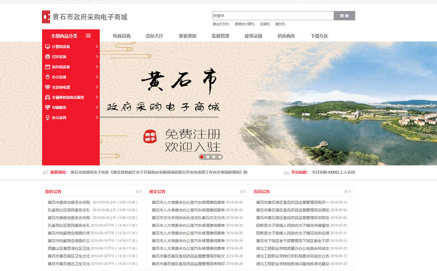Focus the 关键字 search input field
437x271 pixels.
273,16
